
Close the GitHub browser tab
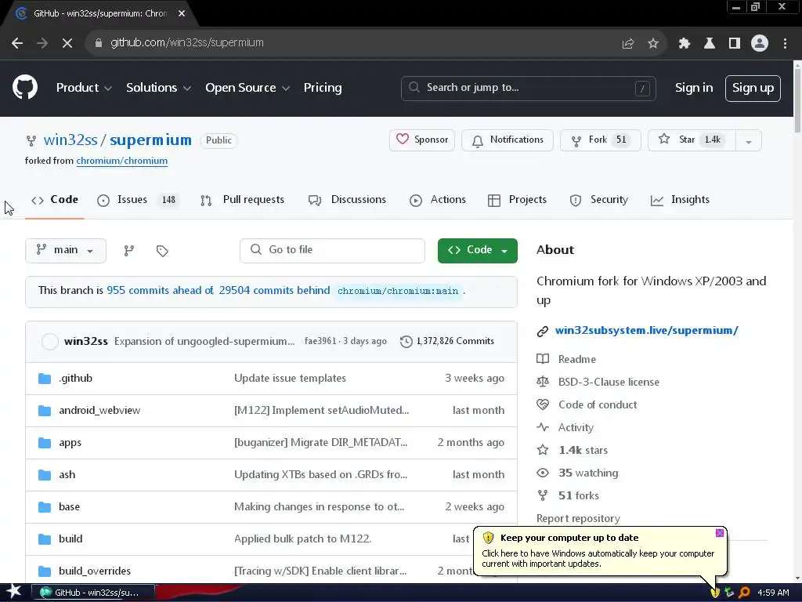(x=182, y=14)
